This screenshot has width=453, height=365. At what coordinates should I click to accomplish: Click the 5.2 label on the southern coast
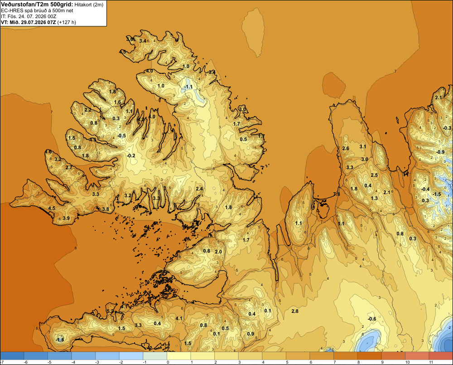tap(111, 311)
